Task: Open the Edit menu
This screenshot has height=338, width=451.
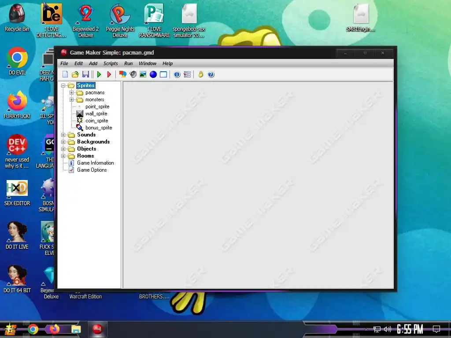Action: [78, 63]
